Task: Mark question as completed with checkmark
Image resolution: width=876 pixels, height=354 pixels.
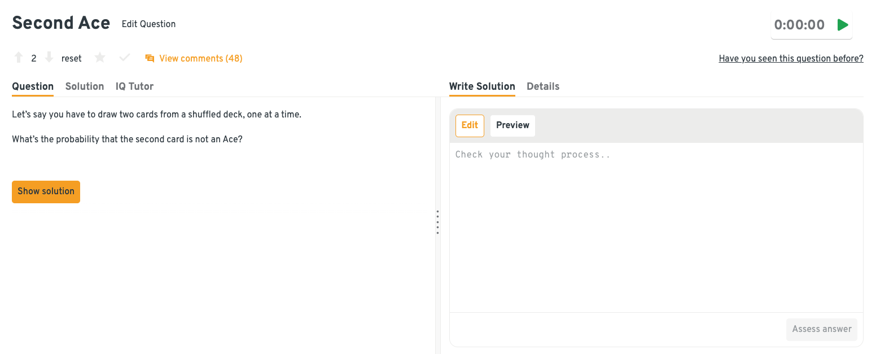Action: pos(125,58)
